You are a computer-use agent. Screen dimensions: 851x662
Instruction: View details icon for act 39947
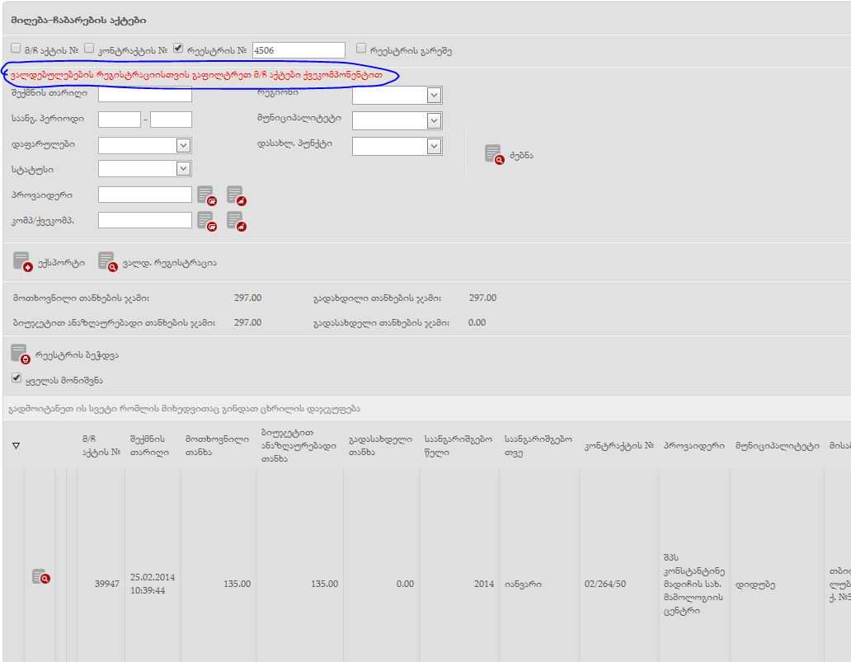click(x=40, y=577)
